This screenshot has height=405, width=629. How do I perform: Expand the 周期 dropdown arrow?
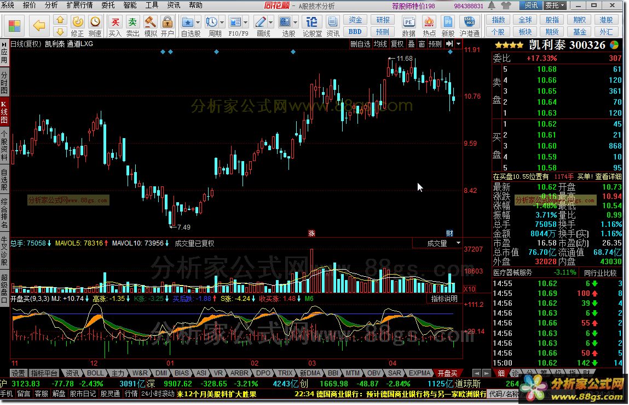click(222, 22)
